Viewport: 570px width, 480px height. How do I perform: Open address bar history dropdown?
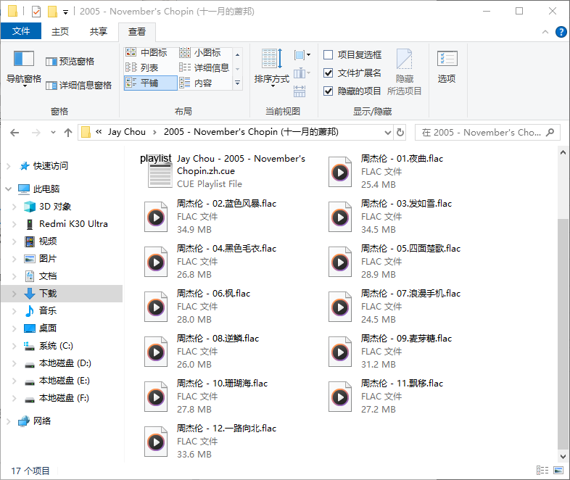(x=388, y=133)
